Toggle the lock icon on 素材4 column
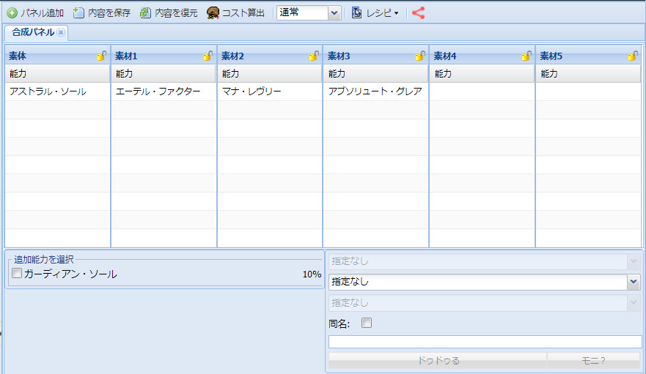 [x=526, y=56]
